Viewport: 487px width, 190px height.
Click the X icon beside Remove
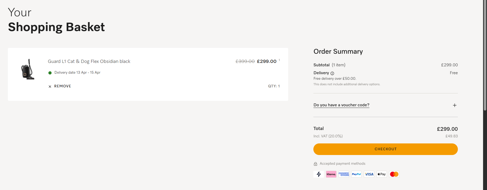click(50, 87)
